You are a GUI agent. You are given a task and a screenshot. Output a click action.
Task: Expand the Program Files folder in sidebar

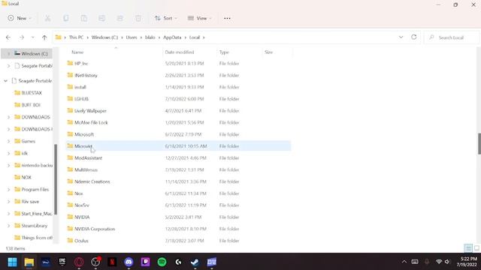click(8, 190)
